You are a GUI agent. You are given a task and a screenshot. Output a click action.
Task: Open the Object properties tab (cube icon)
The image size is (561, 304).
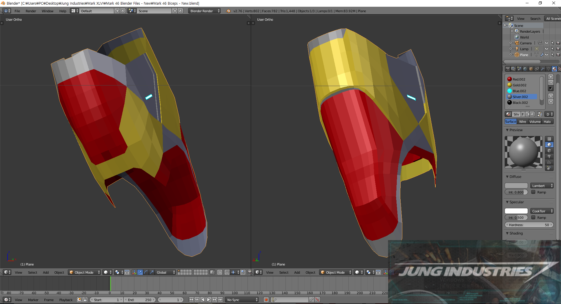point(531,69)
